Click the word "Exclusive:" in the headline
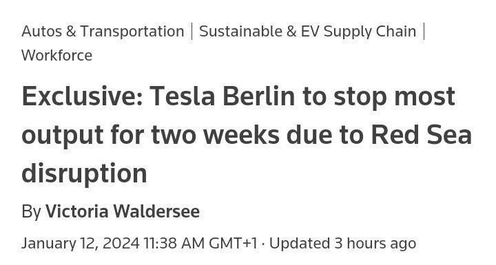This screenshot has width=496, height=265. (82, 96)
